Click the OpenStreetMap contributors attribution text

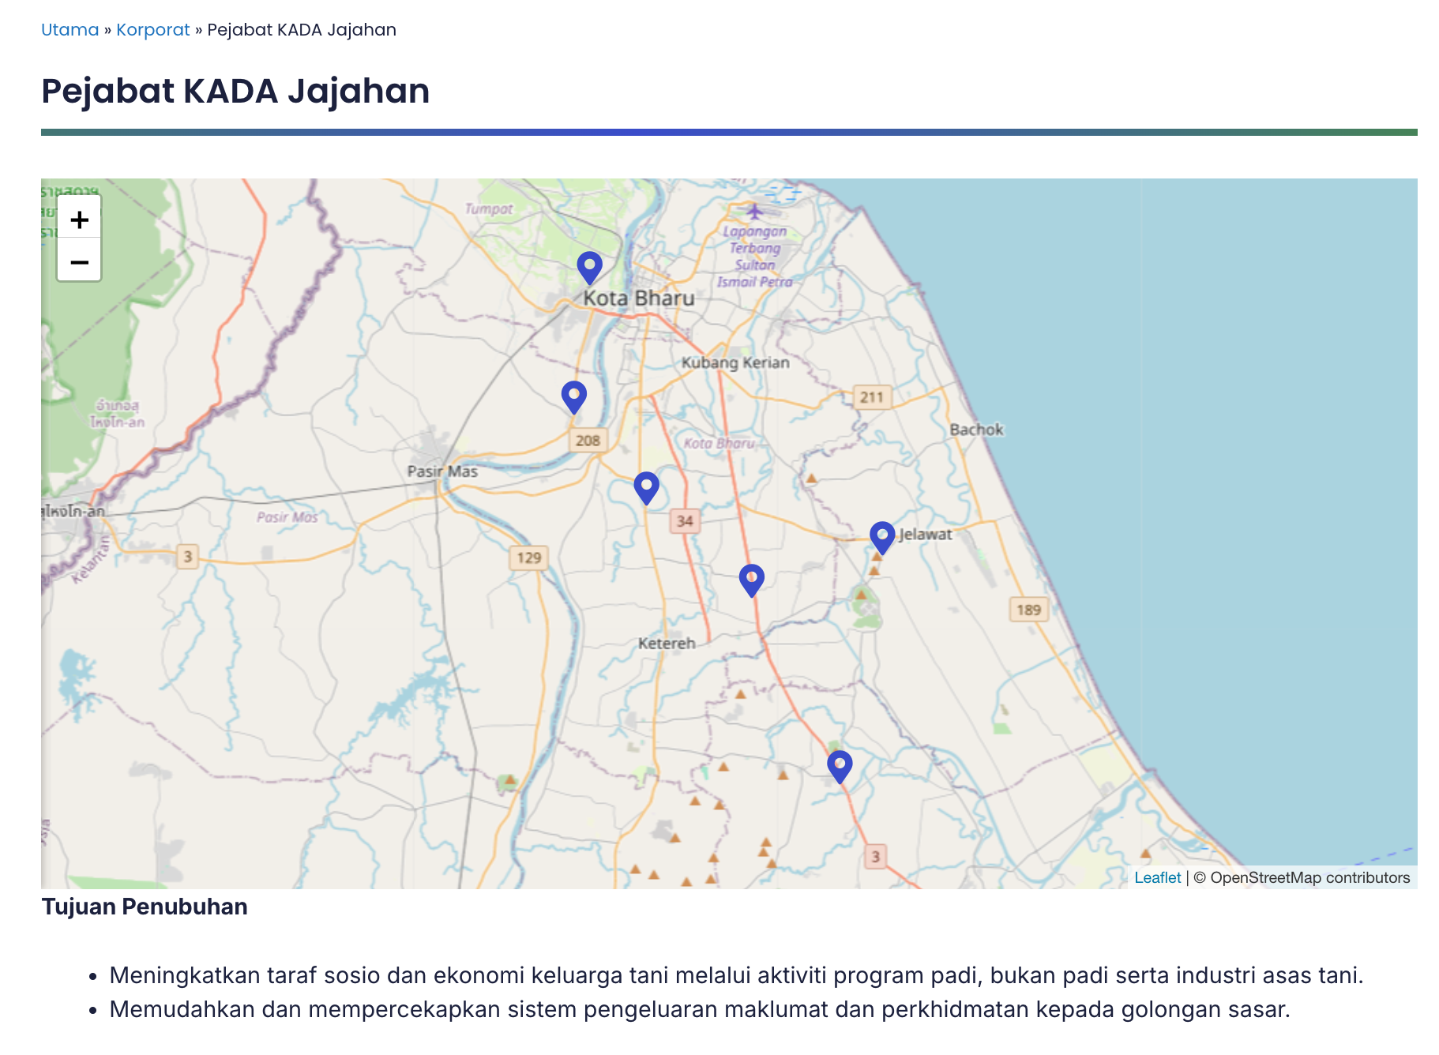1309,877
